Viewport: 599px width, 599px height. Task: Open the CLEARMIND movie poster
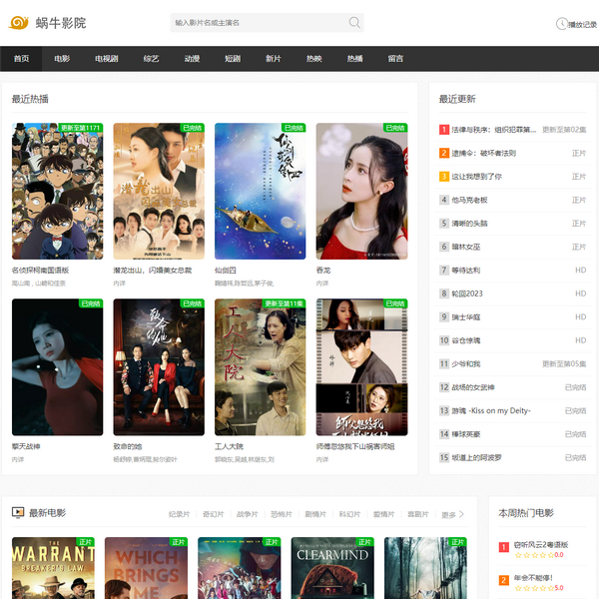pyautogui.click(x=332, y=567)
